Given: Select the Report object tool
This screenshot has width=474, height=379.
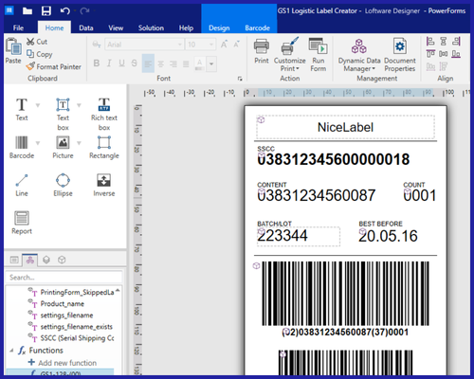Looking at the screenshot, I should [x=22, y=223].
